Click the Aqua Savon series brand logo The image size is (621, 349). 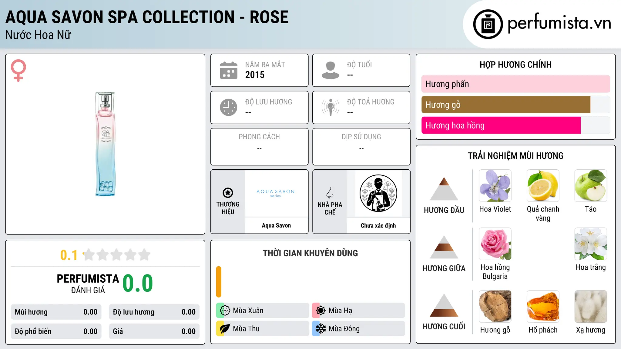(x=276, y=193)
